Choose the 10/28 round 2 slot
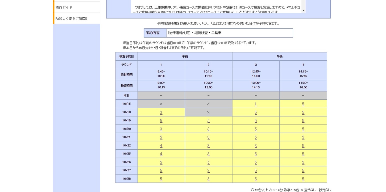Screen dimensions: 386x192 point(208,179)
